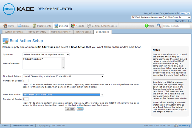
Task: Expand the Systems selection dropdown
Action: click(46, 54)
